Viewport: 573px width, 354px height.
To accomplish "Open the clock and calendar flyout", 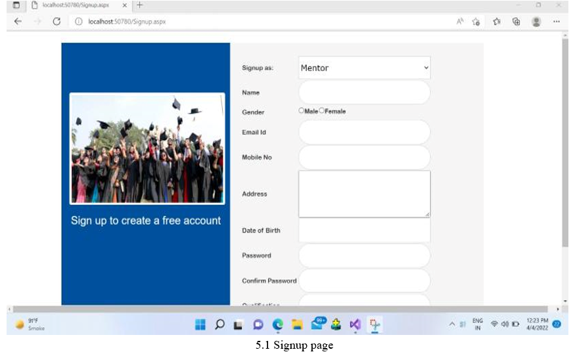I will (538, 324).
